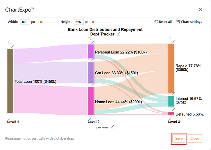The width and height of the screenshot is (211, 150).
Task: Click the edit pencil above Car Loan node
Action: [x=93, y=59]
